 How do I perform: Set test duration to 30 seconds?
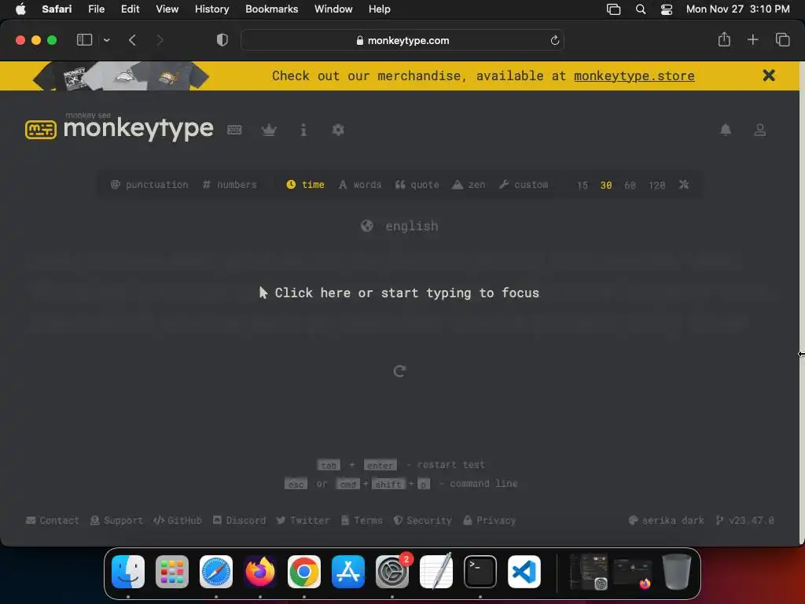[x=606, y=185]
